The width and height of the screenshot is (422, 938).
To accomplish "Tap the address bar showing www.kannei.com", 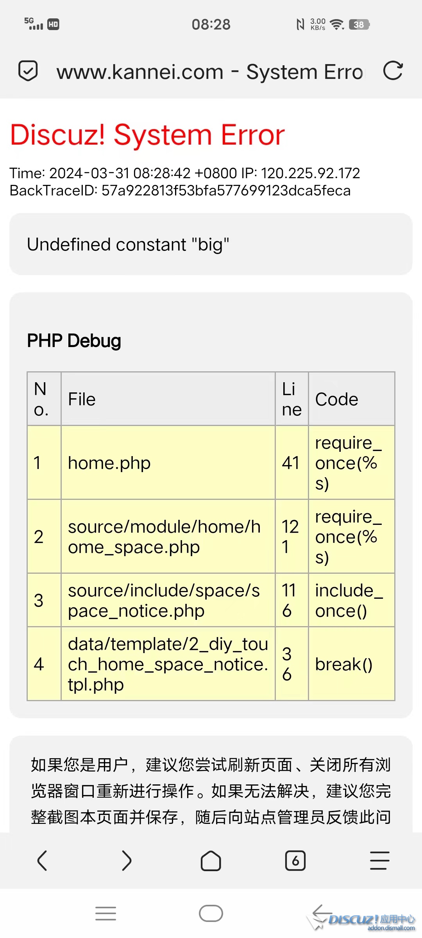I will pos(210,72).
